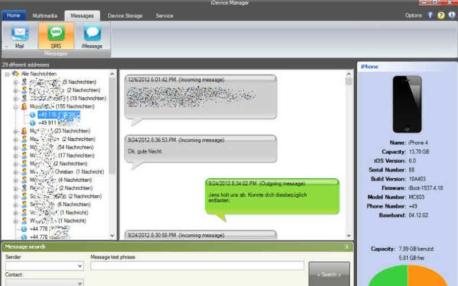458x286 pixels.
Task: Switch to the Multimedia tab
Action: coord(45,16)
